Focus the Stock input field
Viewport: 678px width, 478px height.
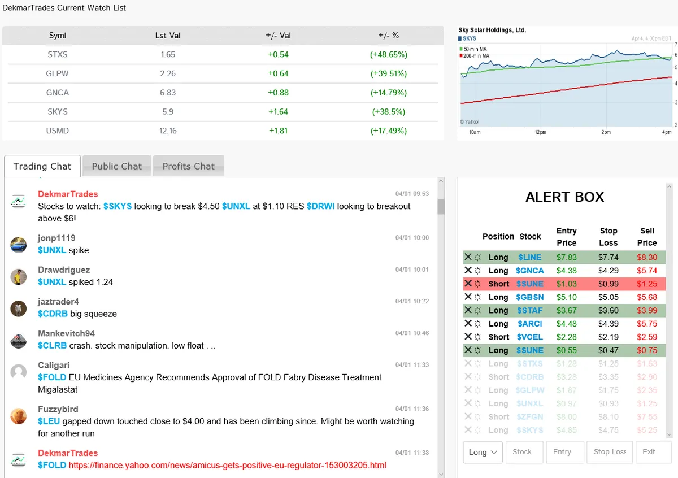click(x=524, y=452)
